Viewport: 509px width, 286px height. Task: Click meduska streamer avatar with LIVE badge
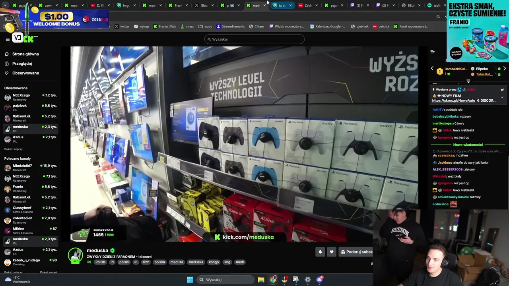[x=75, y=256]
